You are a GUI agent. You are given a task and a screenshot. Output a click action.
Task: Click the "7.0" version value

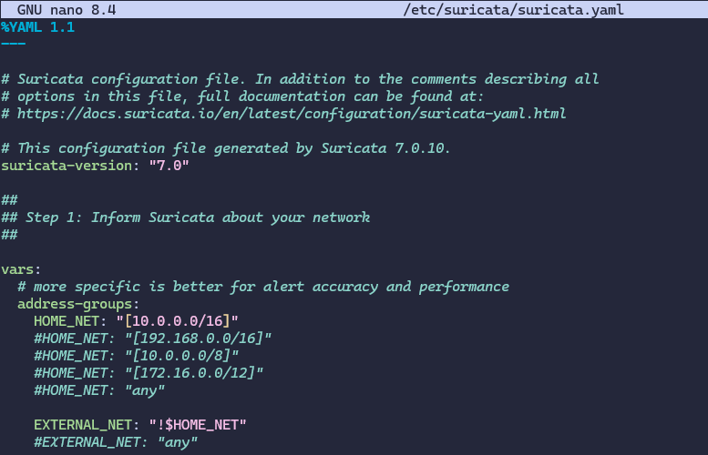click(169, 166)
